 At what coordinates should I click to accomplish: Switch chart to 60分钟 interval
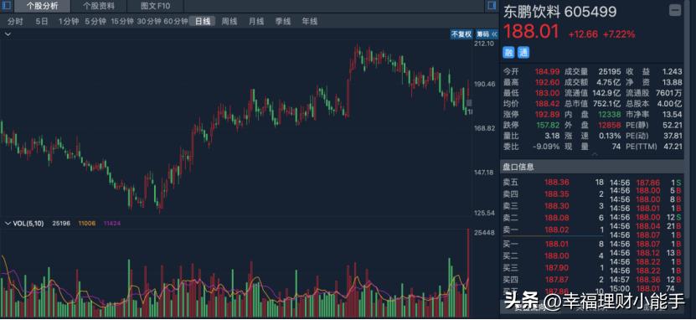[175, 21]
